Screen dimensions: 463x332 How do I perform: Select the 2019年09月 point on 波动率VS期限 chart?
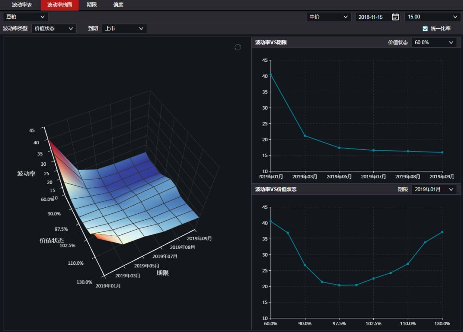pos(442,153)
